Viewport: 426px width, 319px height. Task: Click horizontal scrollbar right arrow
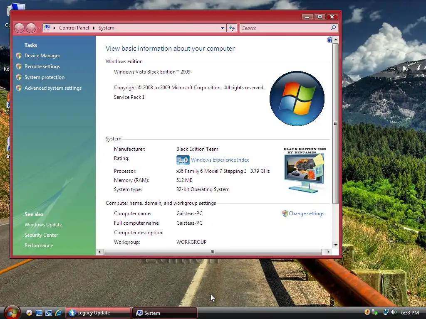(x=329, y=252)
